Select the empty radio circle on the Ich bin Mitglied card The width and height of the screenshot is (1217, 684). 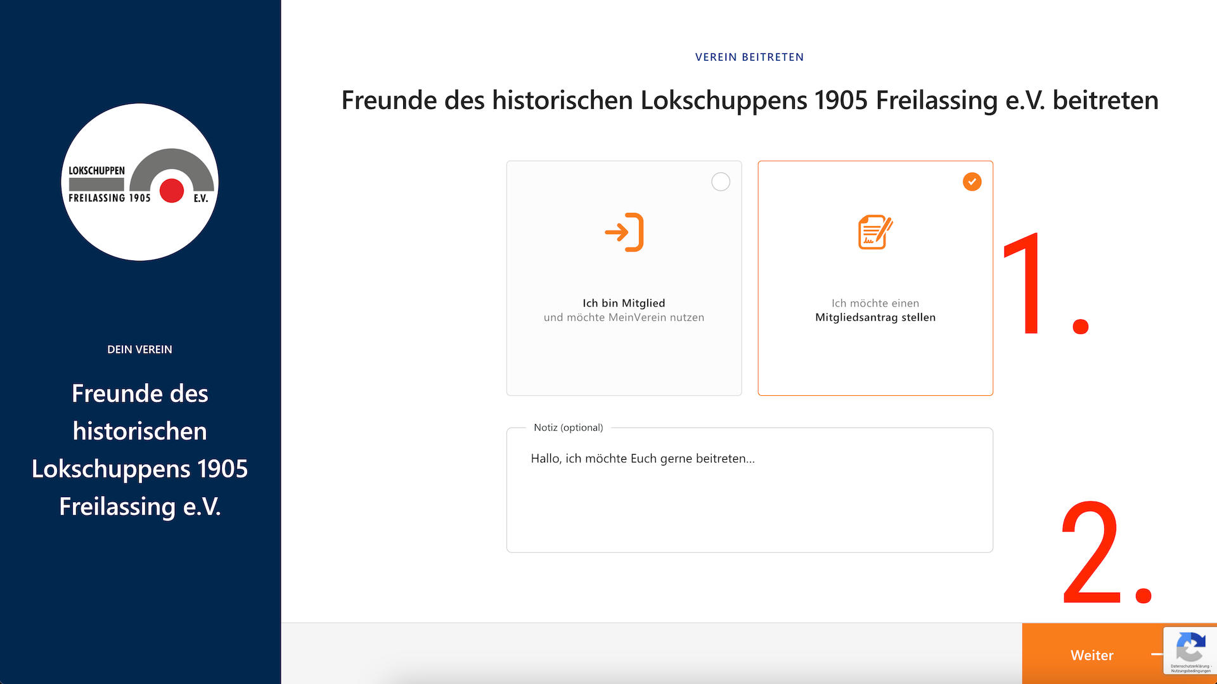(x=720, y=182)
